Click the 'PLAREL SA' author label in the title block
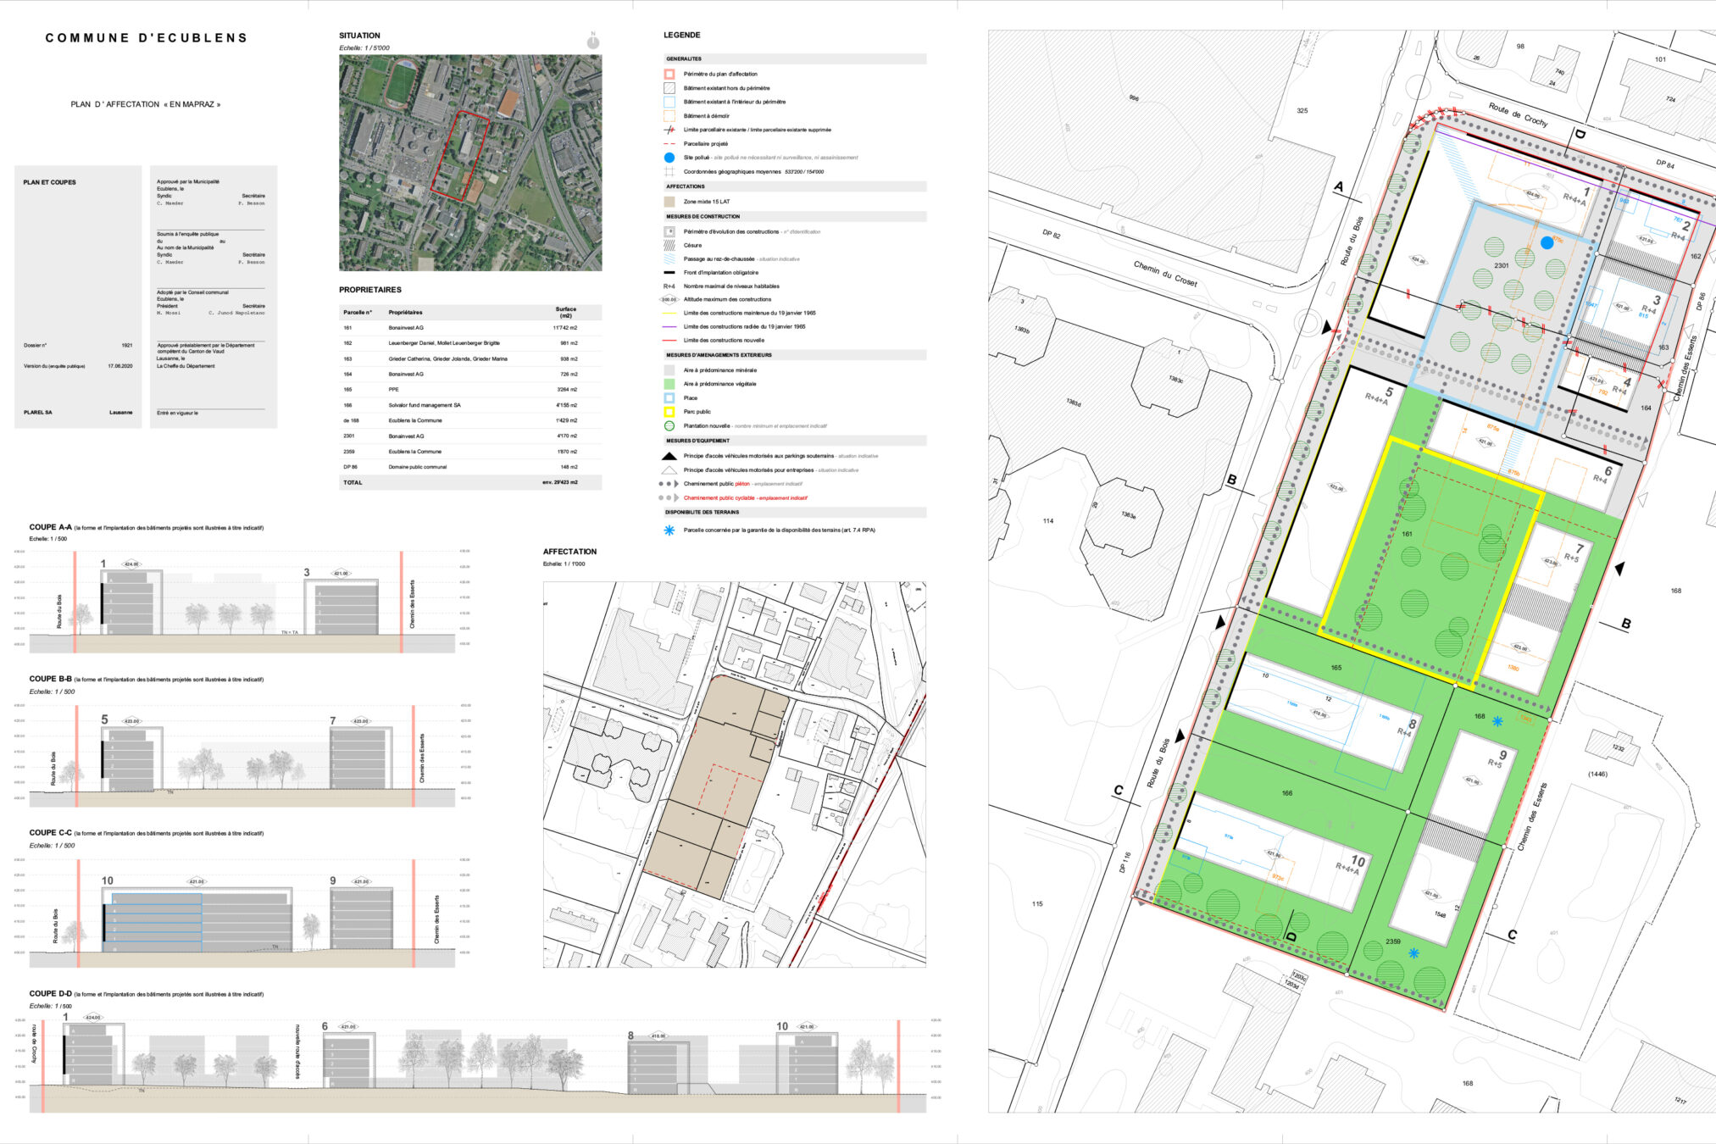Image resolution: width=1716 pixels, height=1144 pixels. (37, 412)
